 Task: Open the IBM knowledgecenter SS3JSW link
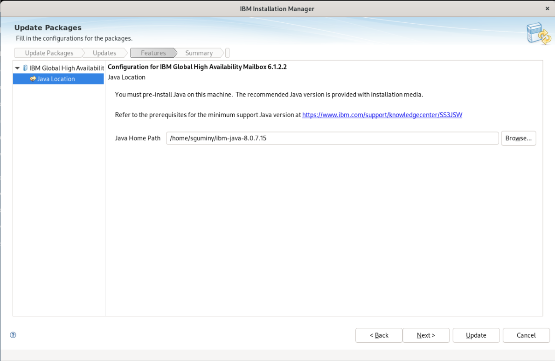click(x=382, y=115)
